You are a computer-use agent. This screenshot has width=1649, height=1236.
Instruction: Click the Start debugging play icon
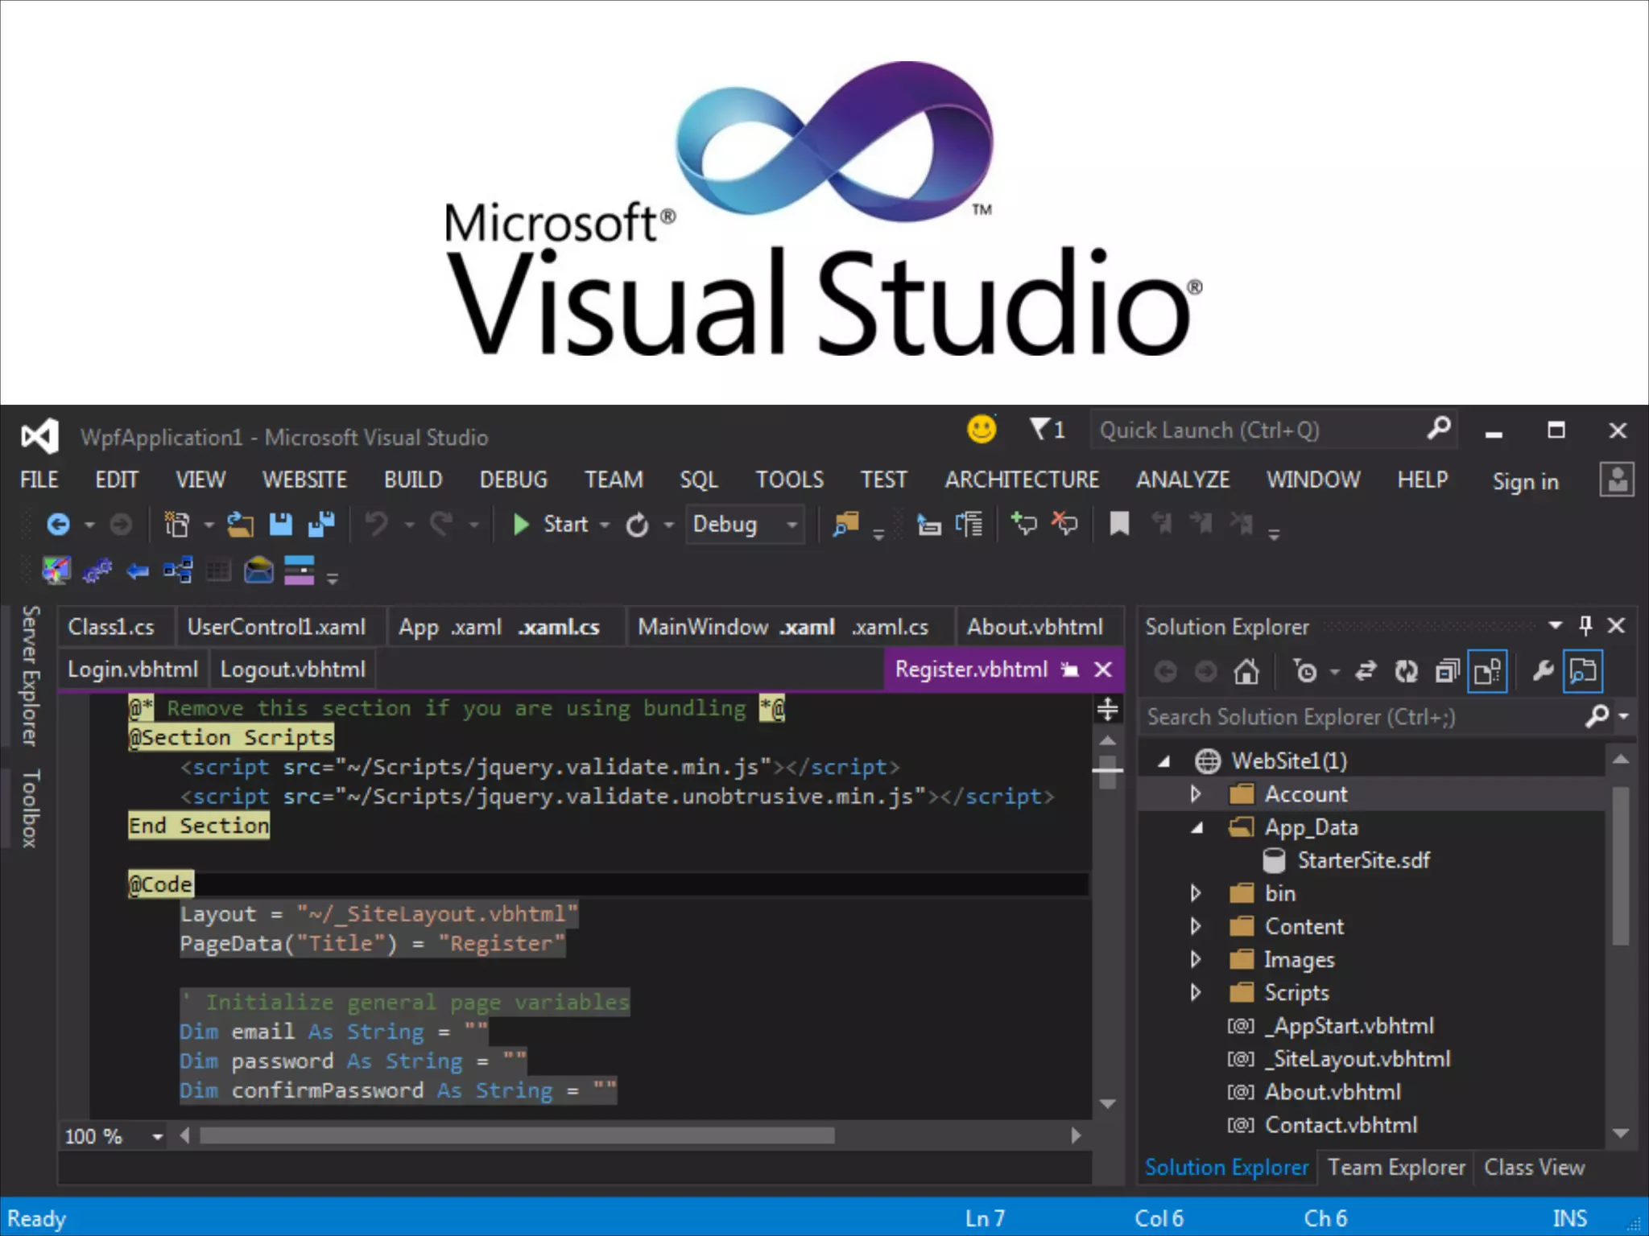coord(521,525)
